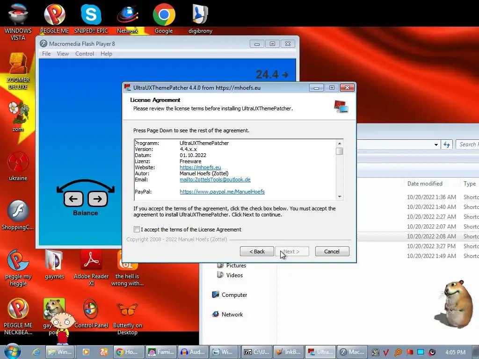Click red V icon in system tray
Image resolution: width=479 pixels, height=359 pixels.
point(386,352)
